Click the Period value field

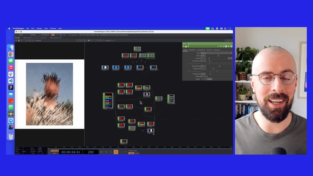click(203, 58)
